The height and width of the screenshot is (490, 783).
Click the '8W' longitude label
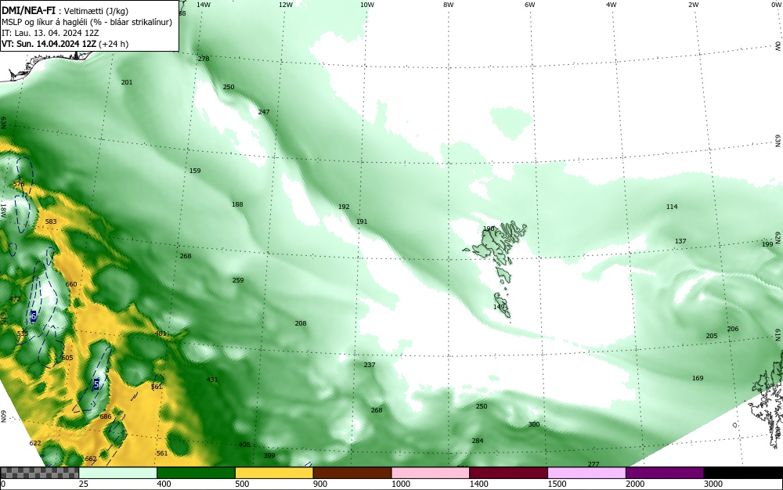point(449,5)
